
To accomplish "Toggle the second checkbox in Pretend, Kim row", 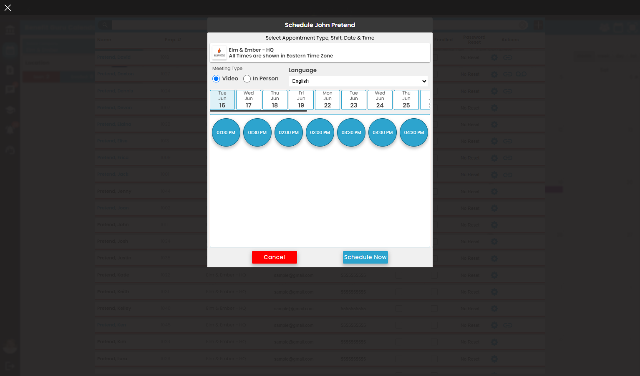I will point(434,342).
